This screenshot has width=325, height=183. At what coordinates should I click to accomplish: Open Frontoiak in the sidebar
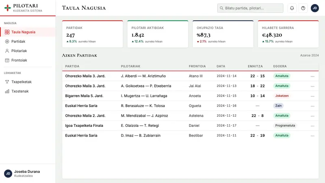28,60
